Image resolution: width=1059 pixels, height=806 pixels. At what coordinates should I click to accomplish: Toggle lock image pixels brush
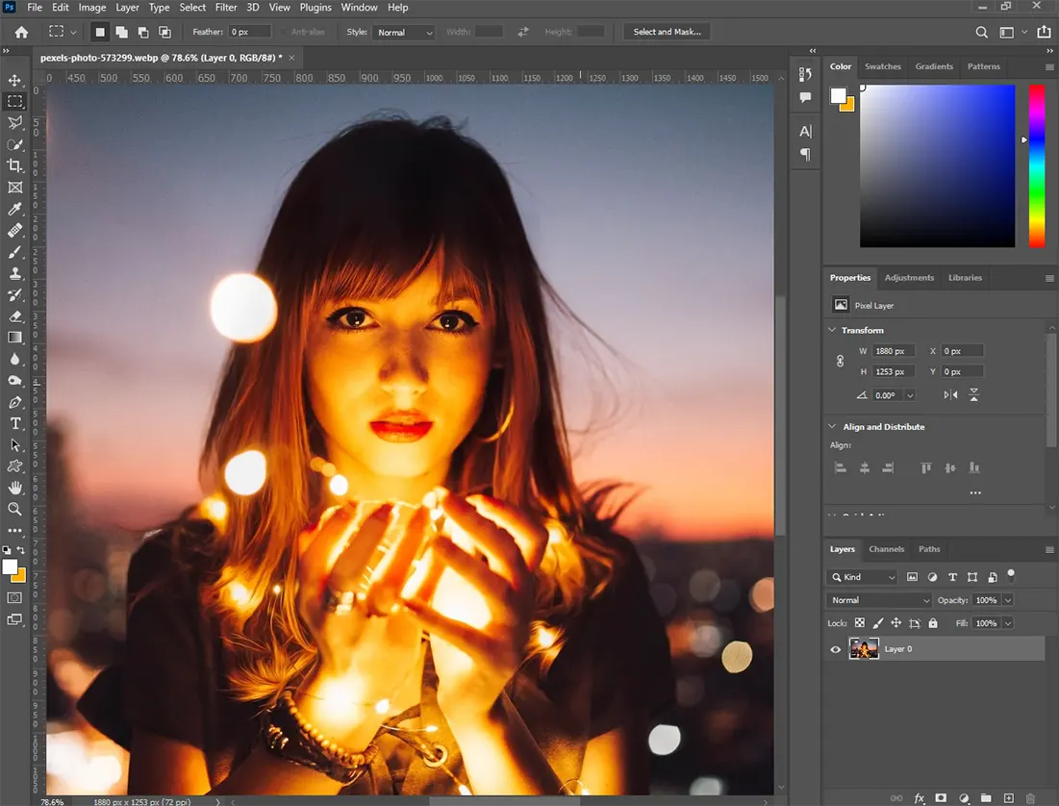[x=878, y=623]
